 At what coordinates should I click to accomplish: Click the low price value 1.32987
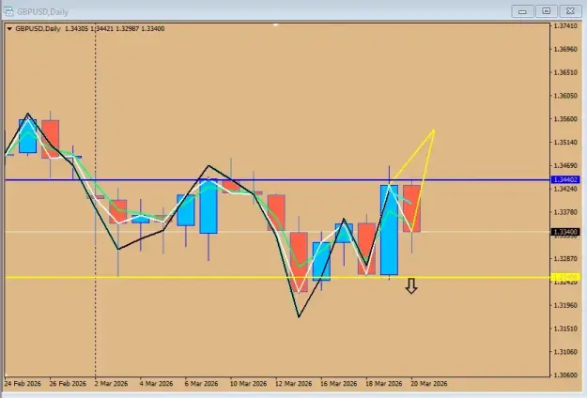[128, 29]
